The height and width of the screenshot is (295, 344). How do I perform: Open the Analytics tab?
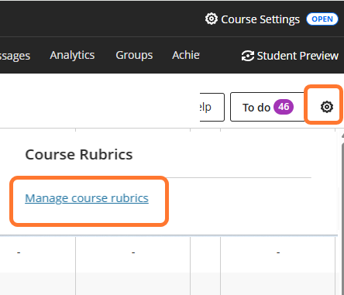pyautogui.click(x=72, y=55)
